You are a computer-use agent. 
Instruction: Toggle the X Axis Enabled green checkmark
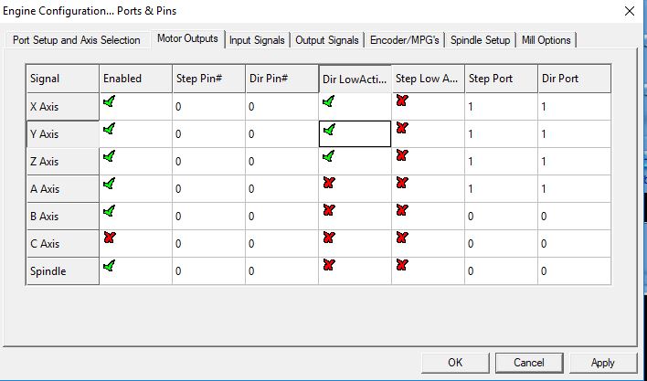109,101
